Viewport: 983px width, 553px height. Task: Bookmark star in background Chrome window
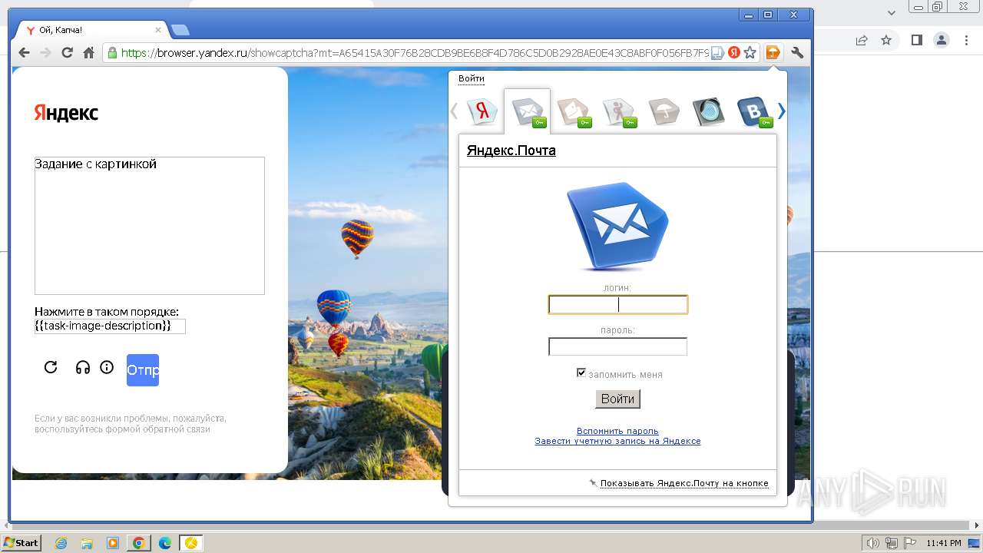886,40
